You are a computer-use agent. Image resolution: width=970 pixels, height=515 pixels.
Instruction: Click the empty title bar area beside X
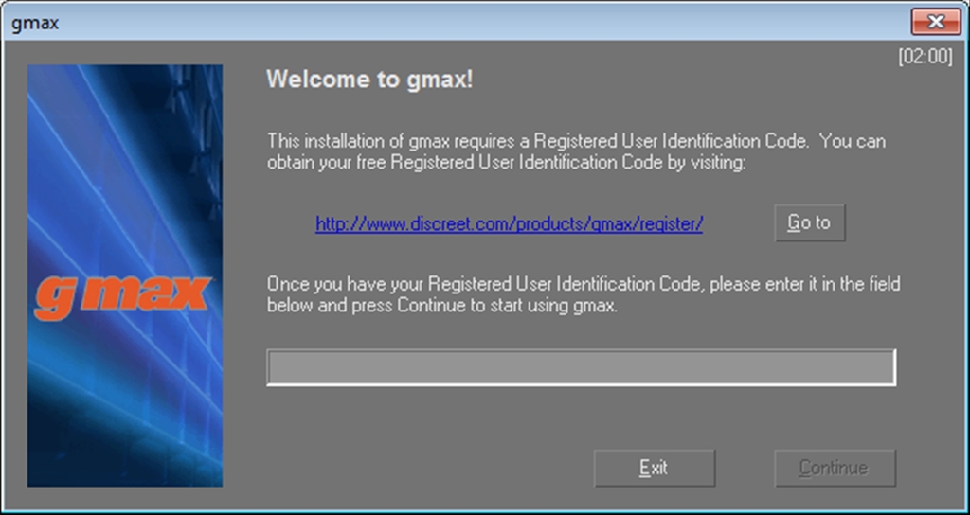(x=482, y=23)
